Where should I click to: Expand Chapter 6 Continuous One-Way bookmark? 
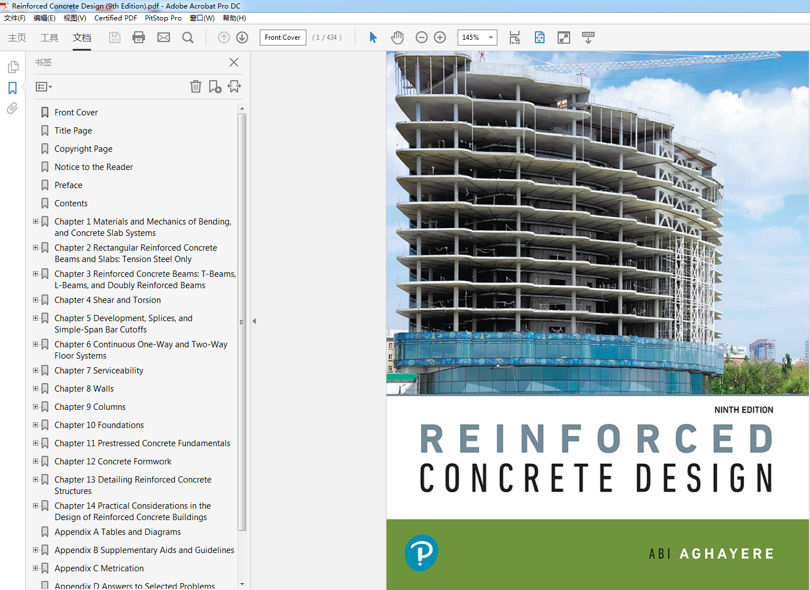click(36, 344)
